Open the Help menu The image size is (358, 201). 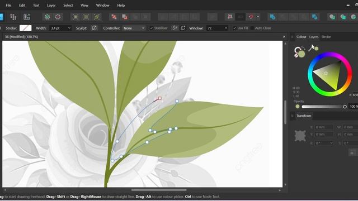point(121,5)
